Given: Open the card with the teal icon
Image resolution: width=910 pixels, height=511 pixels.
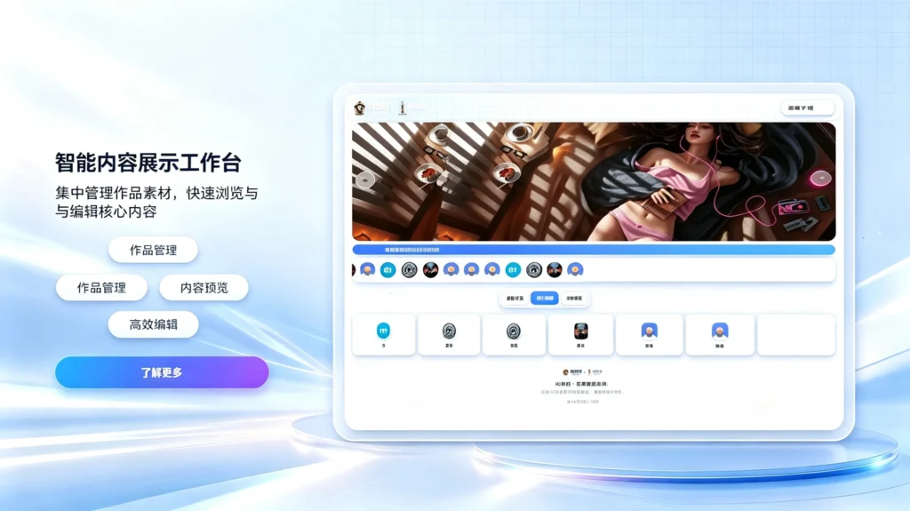Looking at the screenshot, I should coord(384,334).
